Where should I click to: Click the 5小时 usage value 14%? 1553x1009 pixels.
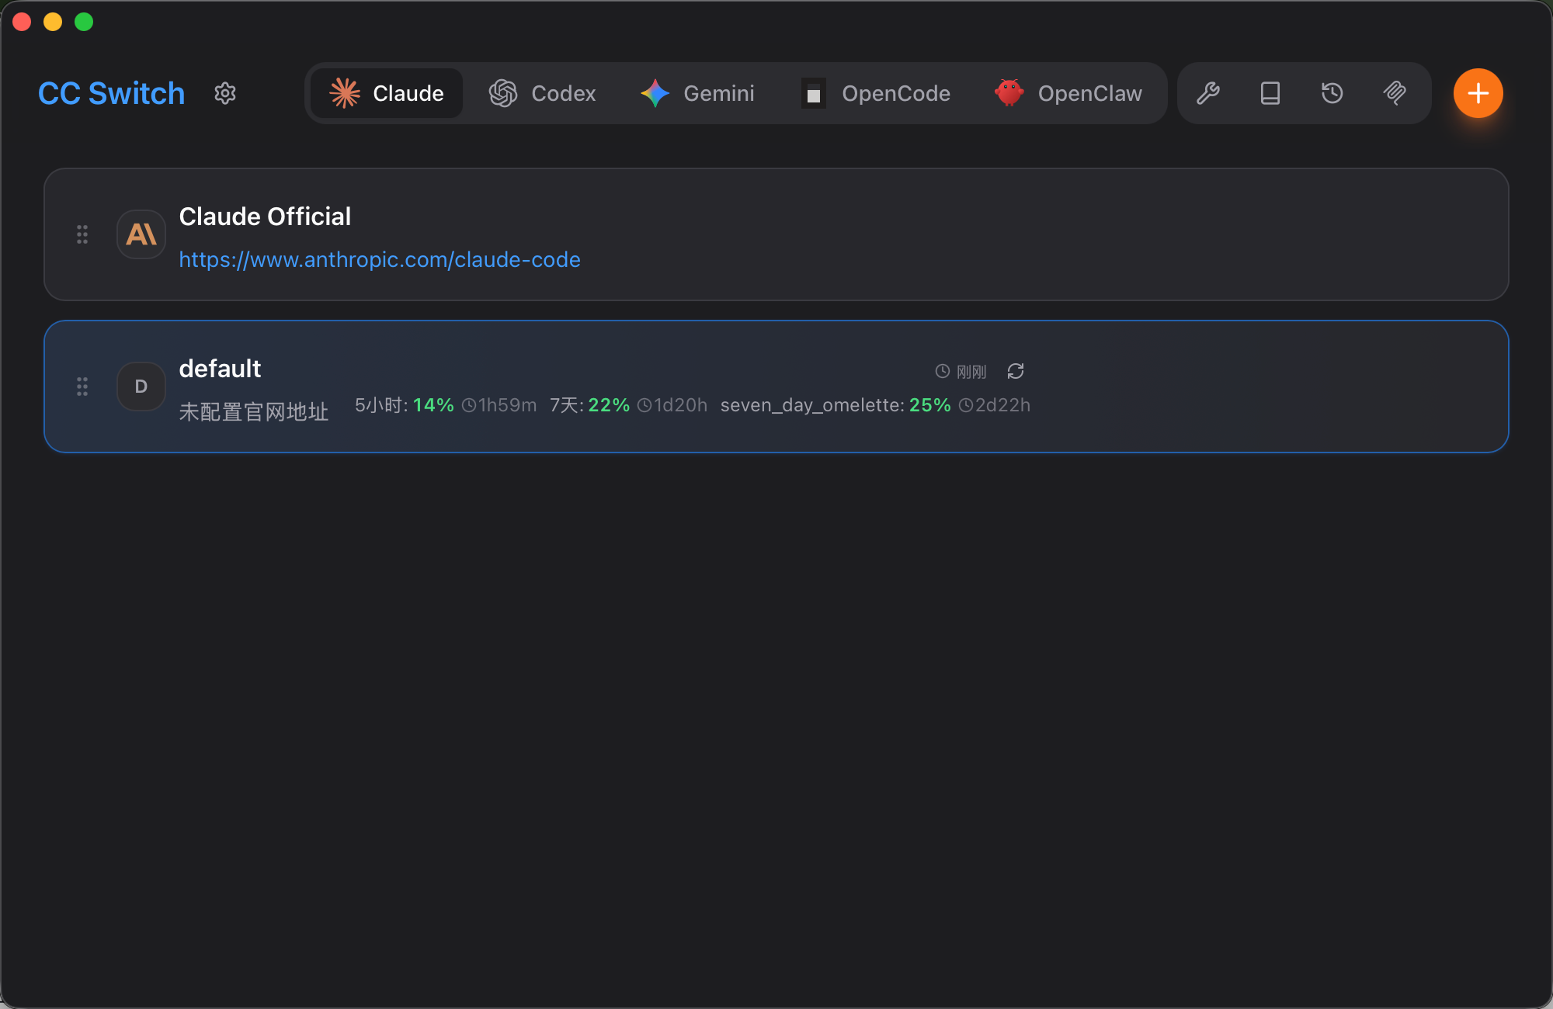(433, 405)
